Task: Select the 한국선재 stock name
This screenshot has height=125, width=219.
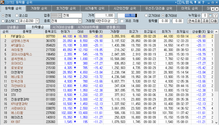Action: [17, 81]
